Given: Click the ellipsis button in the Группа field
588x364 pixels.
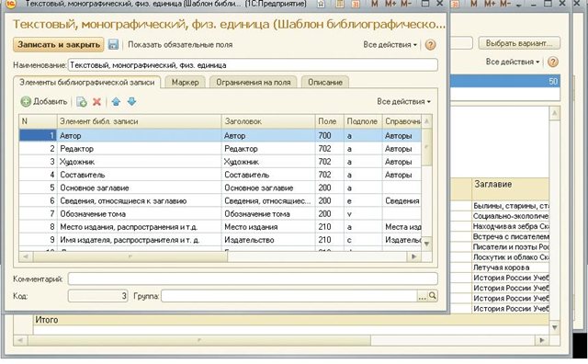Looking at the screenshot, I should (x=423, y=296).
